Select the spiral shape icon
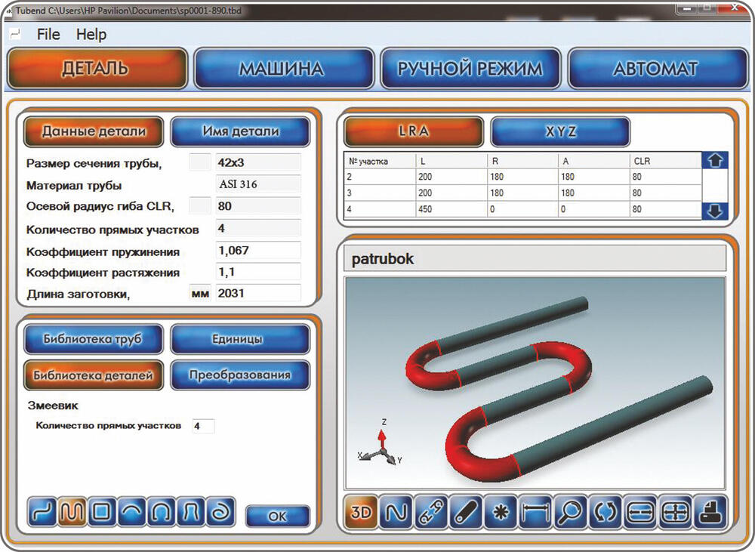 220,513
